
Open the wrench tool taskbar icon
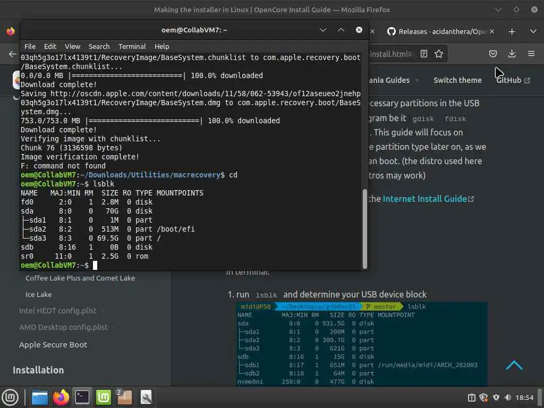tap(146, 397)
